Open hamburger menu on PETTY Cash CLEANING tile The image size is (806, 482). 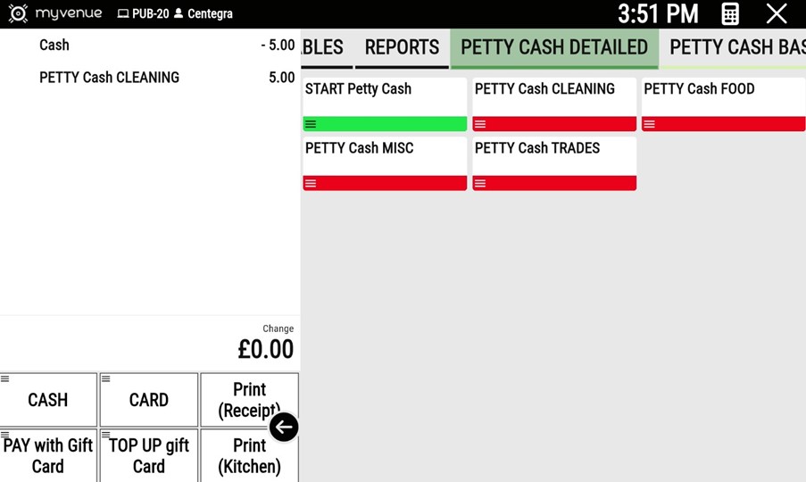tap(480, 124)
